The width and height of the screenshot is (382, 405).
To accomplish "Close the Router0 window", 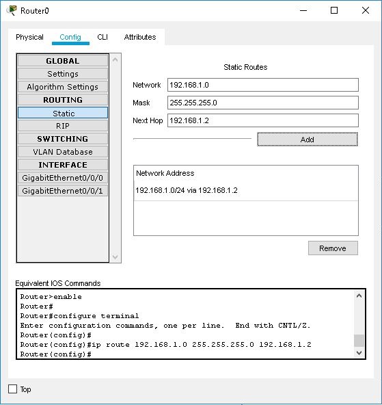I will (365, 10).
